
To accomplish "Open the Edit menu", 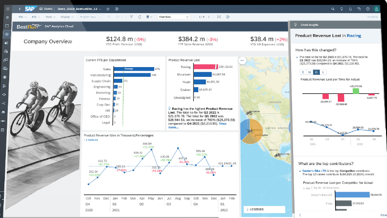I will tap(36, 17).
